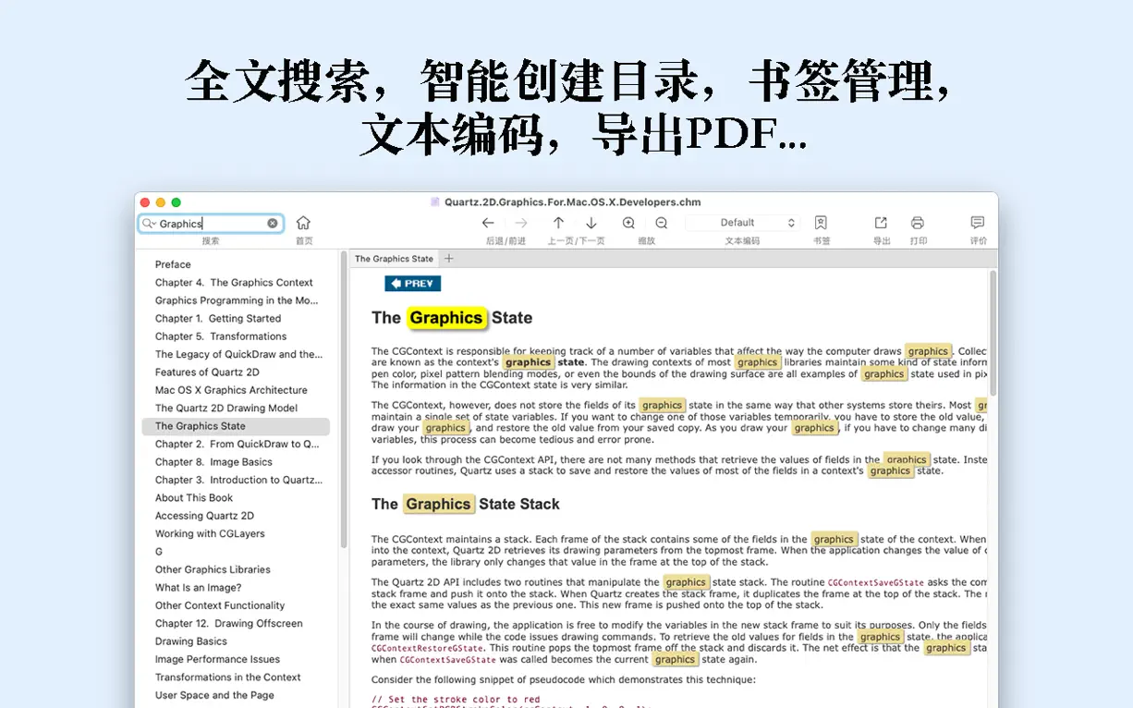
Task: Click the sidebar list scrollbar
Action: click(344, 400)
